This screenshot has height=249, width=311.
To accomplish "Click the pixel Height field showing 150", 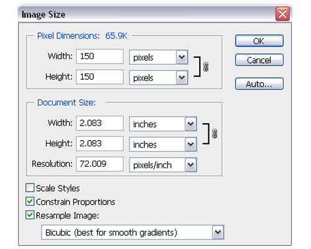I will 100,77.
